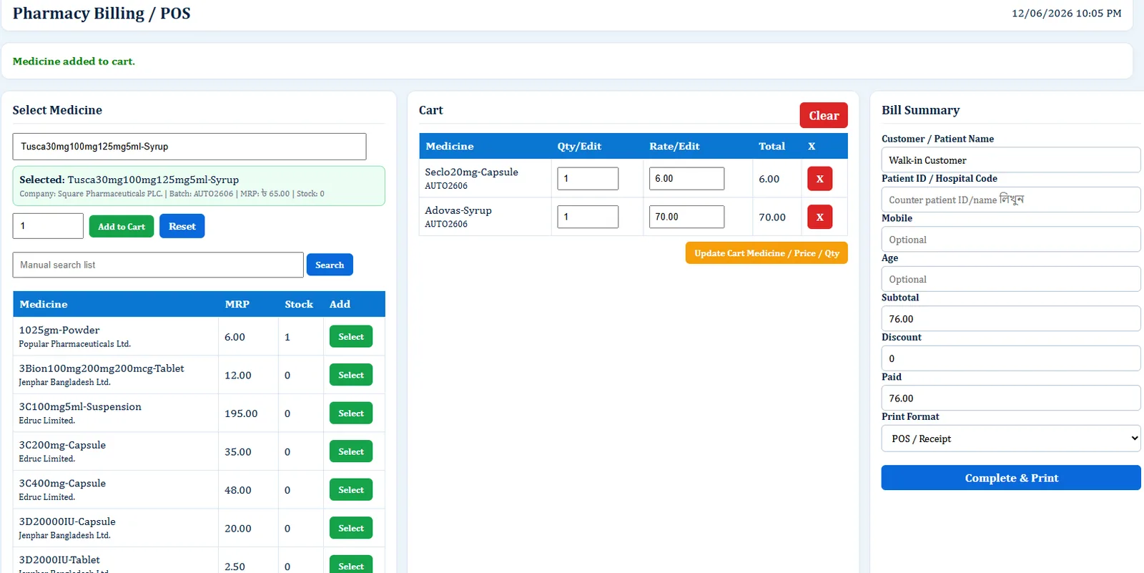
Task: Focus the medicine name search field
Action: pyautogui.click(x=189, y=147)
